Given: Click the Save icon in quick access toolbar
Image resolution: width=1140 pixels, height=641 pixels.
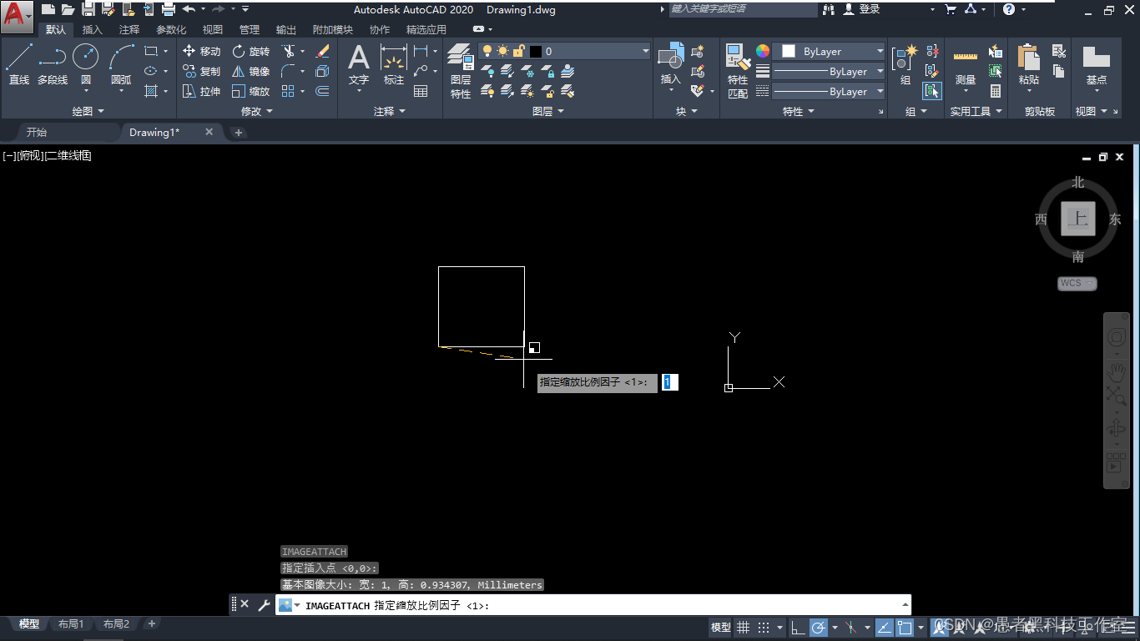Looking at the screenshot, I should [x=88, y=9].
